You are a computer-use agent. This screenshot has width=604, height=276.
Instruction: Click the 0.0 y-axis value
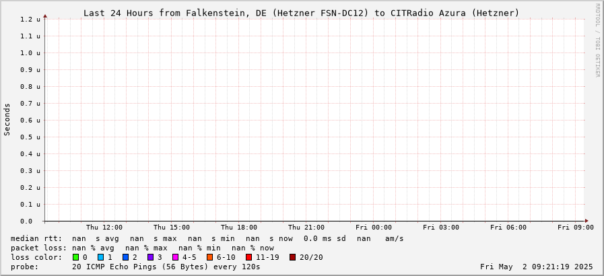point(26,221)
